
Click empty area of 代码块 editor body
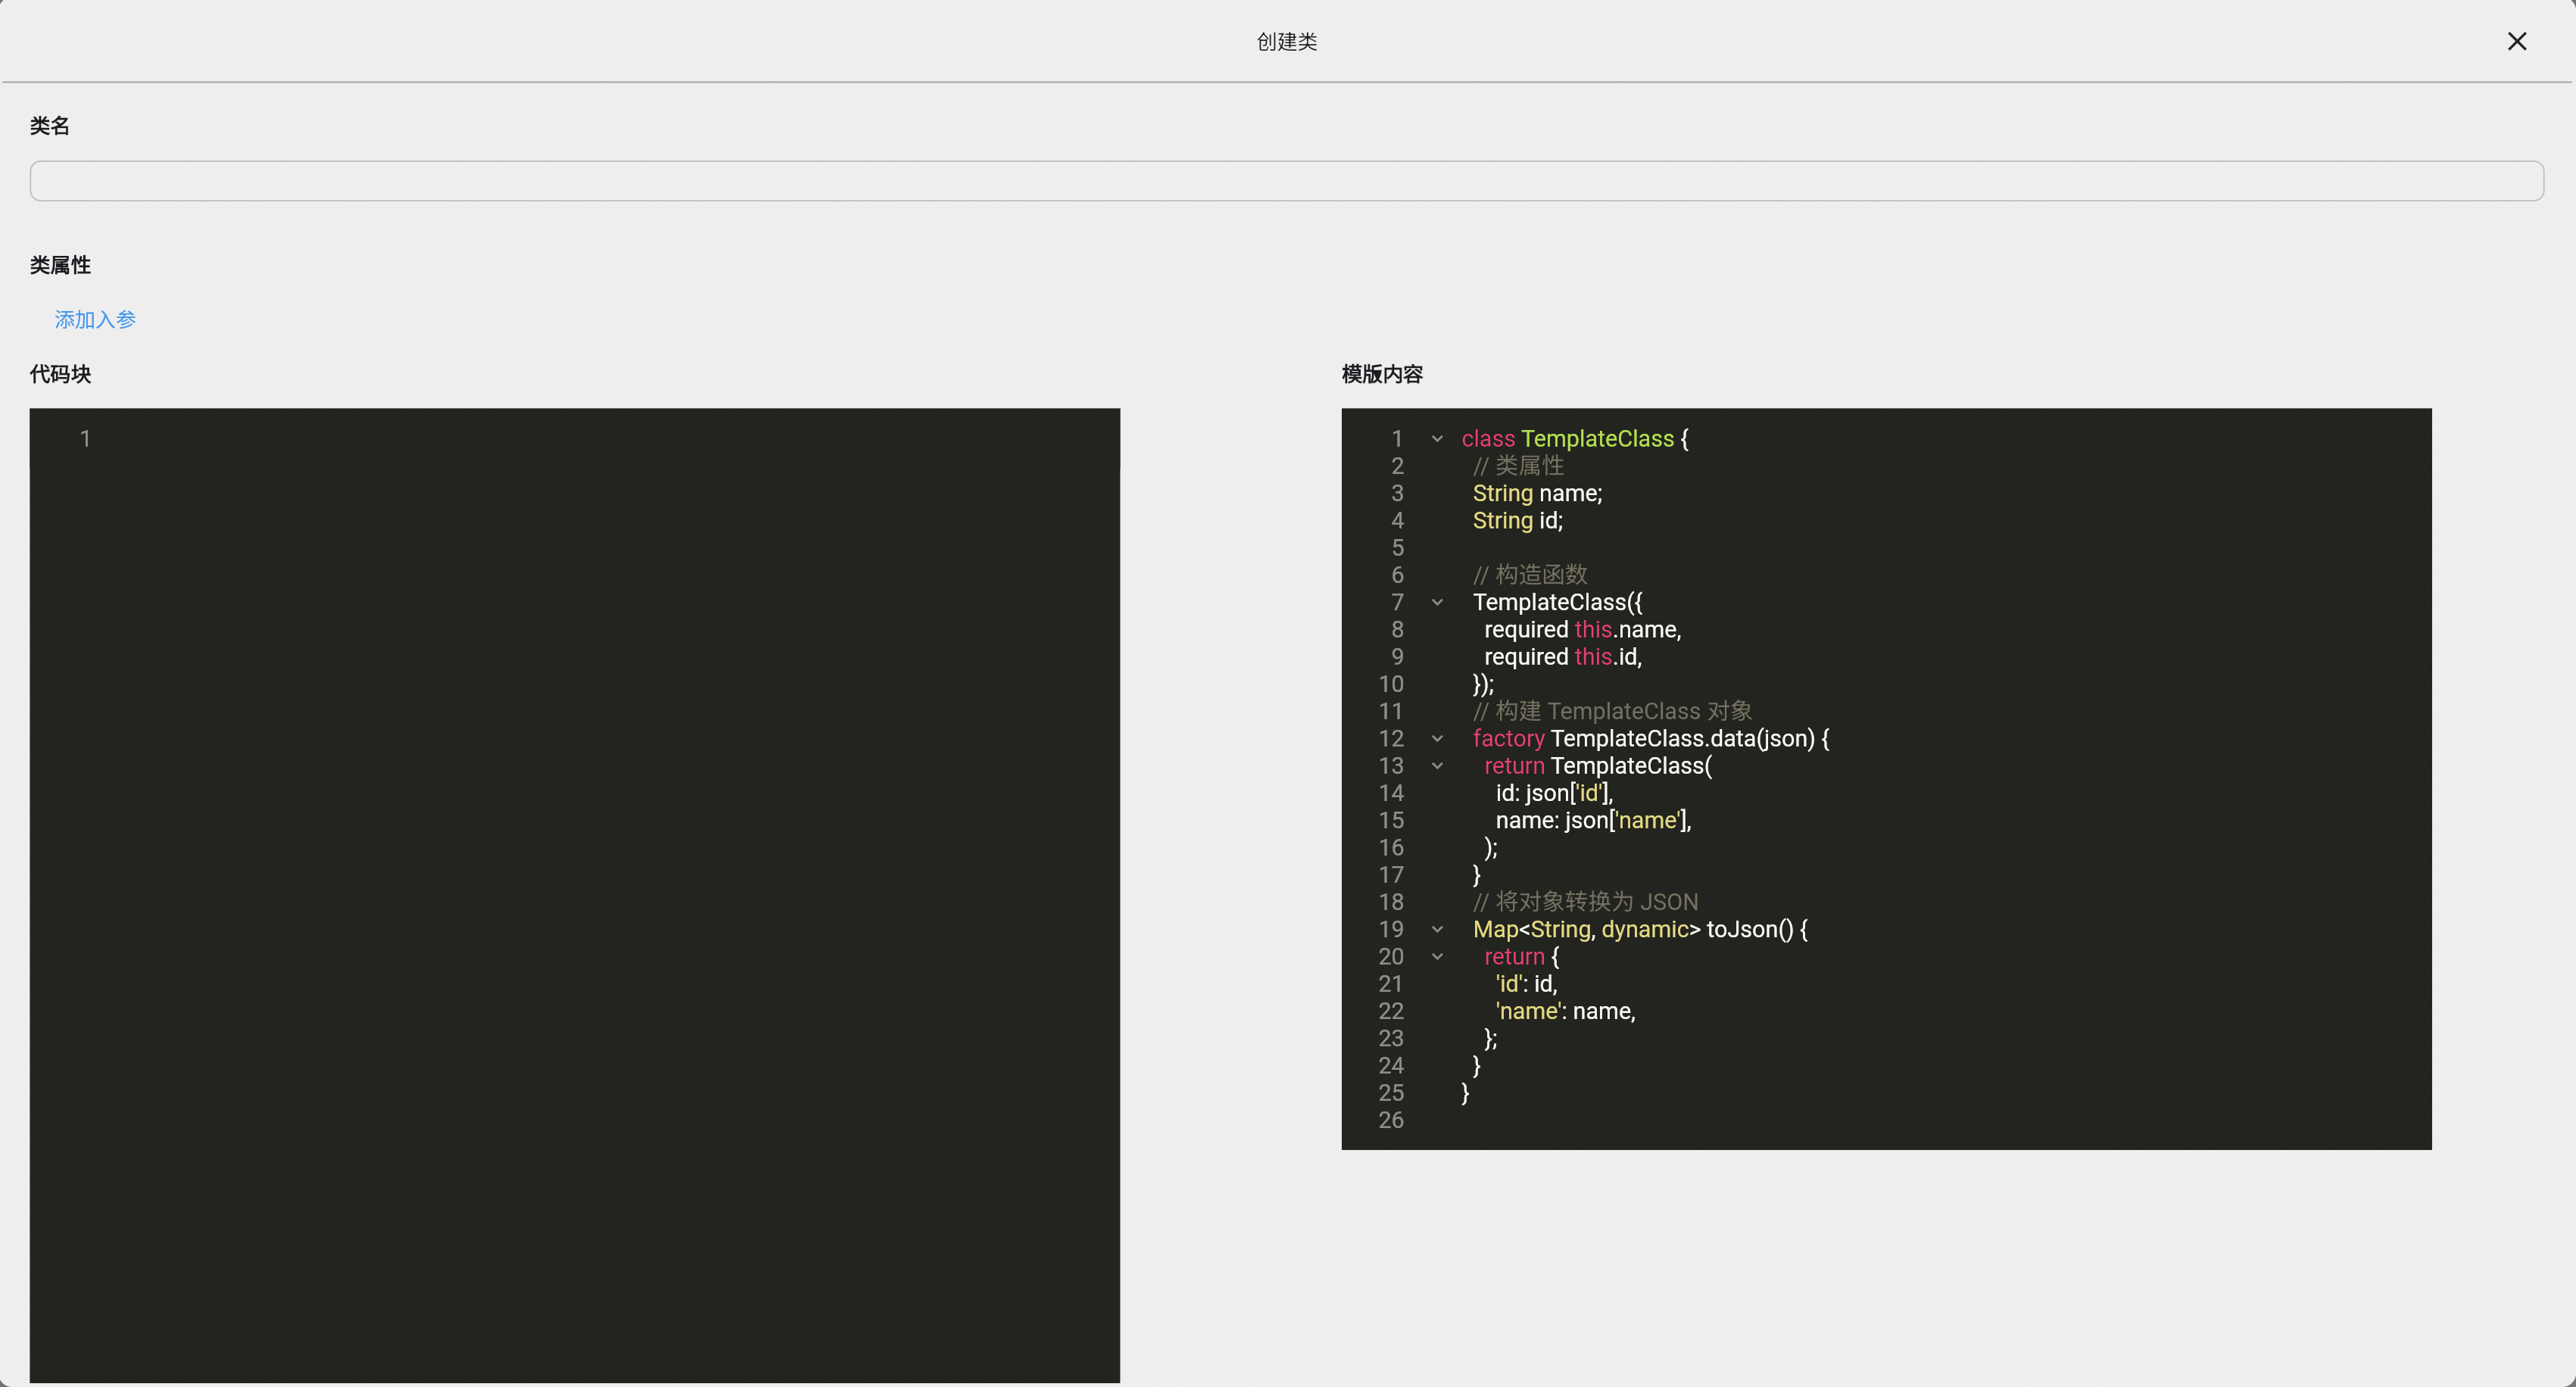click(x=575, y=900)
